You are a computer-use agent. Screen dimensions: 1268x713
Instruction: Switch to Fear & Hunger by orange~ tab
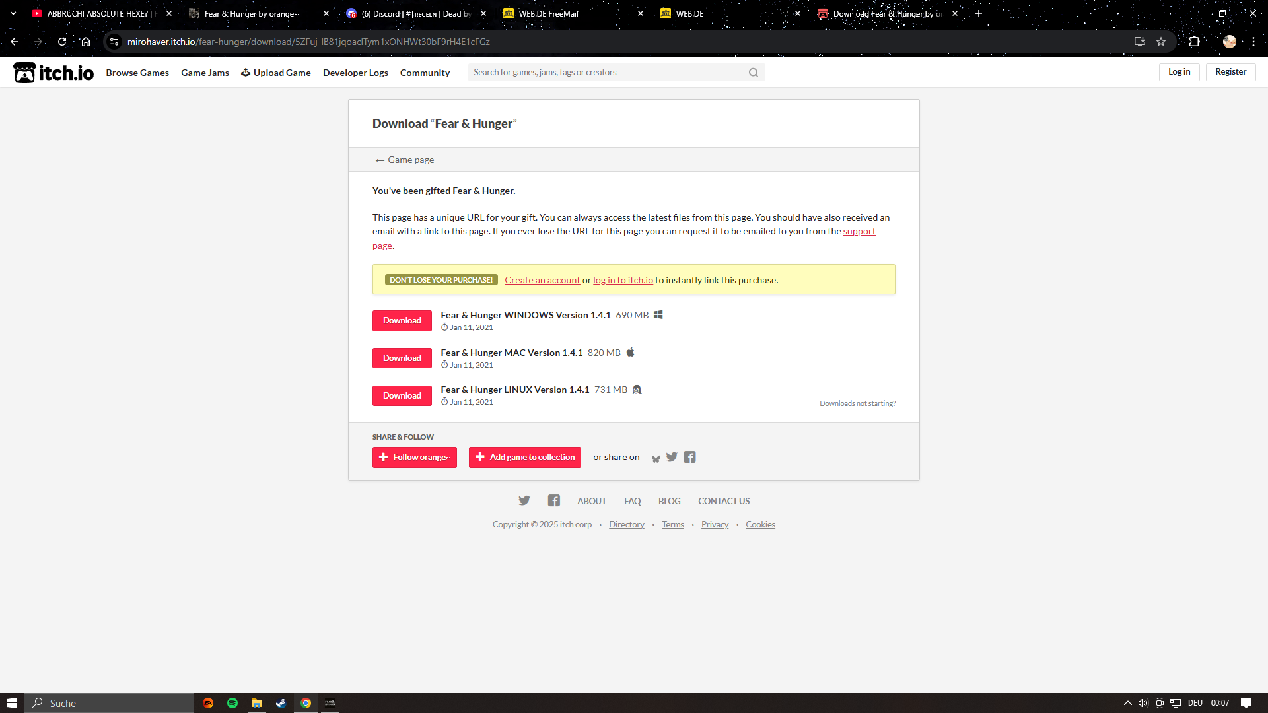260,13
